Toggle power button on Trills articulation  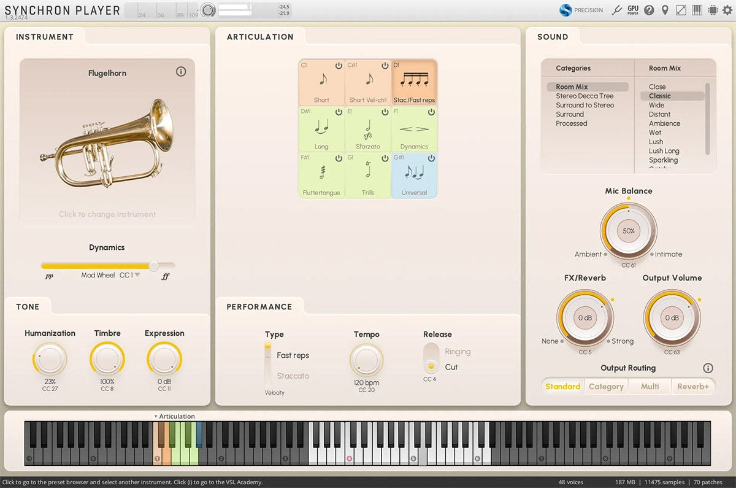pos(385,158)
